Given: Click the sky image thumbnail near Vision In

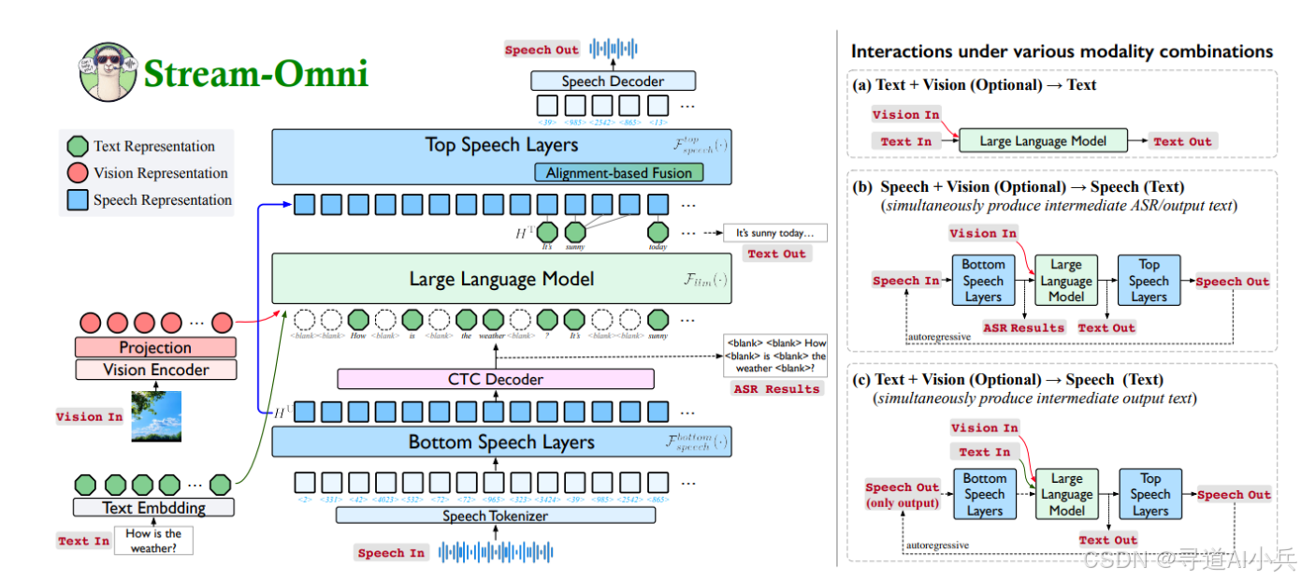Looking at the screenshot, I should coord(156,415).
